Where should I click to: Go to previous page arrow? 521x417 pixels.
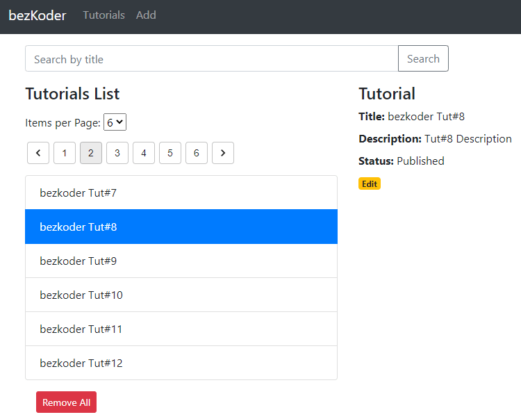pyautogui.click(x=38, y=153)
